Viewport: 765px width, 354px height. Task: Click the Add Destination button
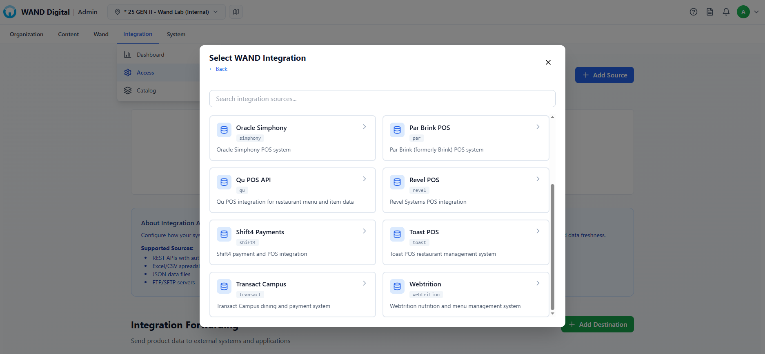pyautogui.click(x=598, y=324)
